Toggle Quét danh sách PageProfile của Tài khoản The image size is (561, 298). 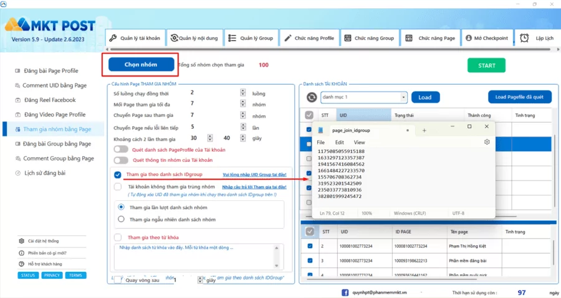pyautogui.click(x=121, y=149)
